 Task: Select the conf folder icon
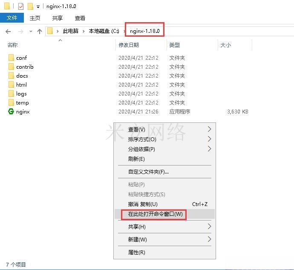[x=11, y=58]
